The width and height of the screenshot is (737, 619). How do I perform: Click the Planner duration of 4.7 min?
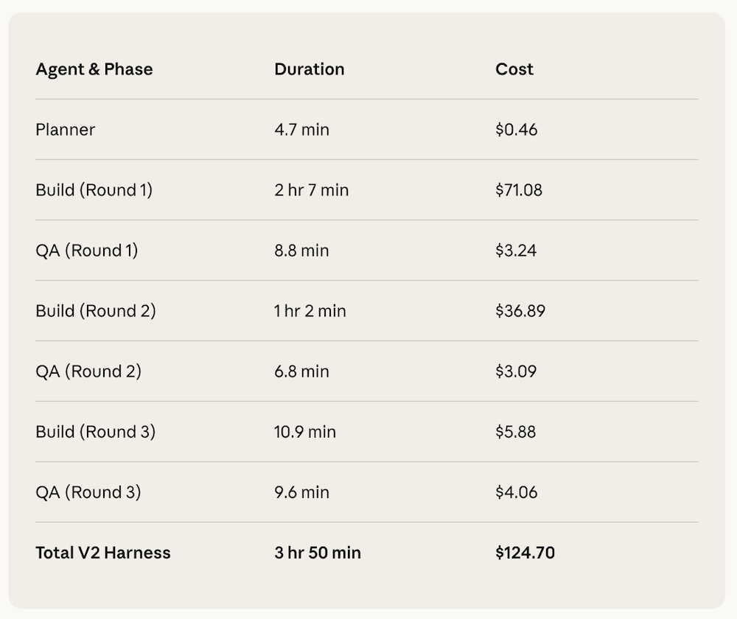(x=302, y=130)
